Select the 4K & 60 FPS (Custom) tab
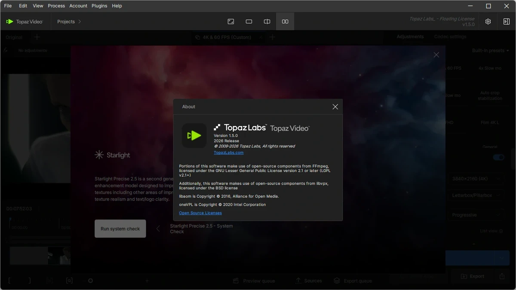Screen dimensions: 516x290 click(229, 37)
